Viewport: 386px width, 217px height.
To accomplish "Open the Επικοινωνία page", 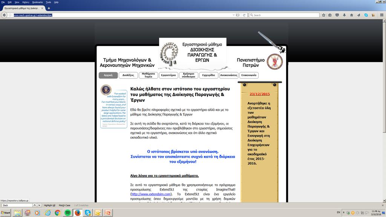I will 249,75.
